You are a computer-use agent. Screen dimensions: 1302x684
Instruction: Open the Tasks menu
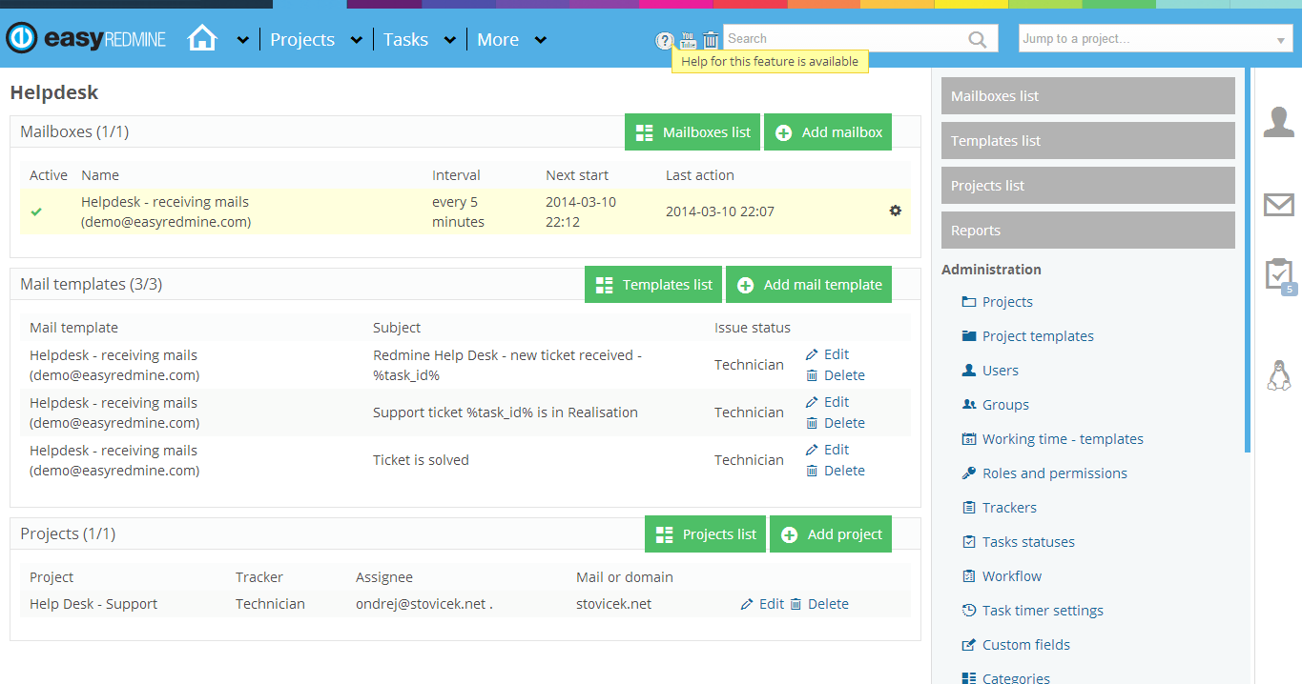(x=405, y=40)
